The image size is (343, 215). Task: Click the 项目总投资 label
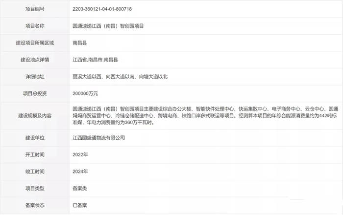pos(35,93)
